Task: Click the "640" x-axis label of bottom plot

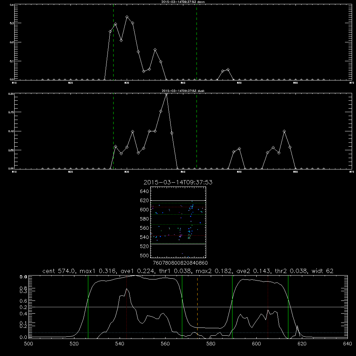Action: [347, 344]
